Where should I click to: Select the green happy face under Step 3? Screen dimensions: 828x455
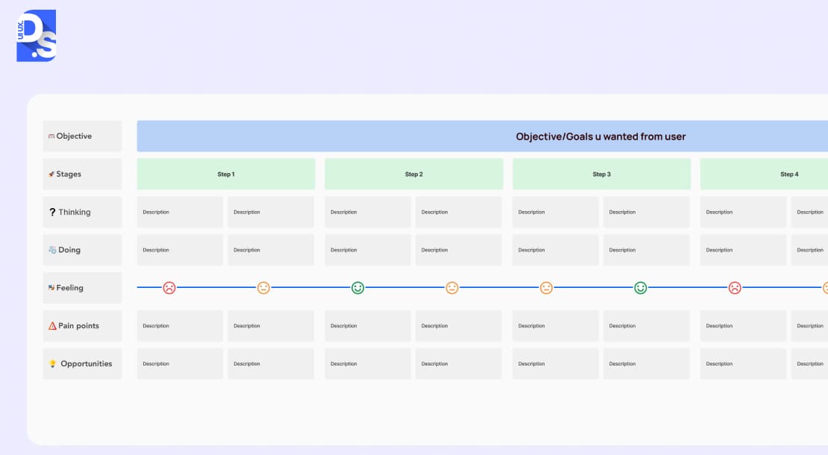point(640,288)
